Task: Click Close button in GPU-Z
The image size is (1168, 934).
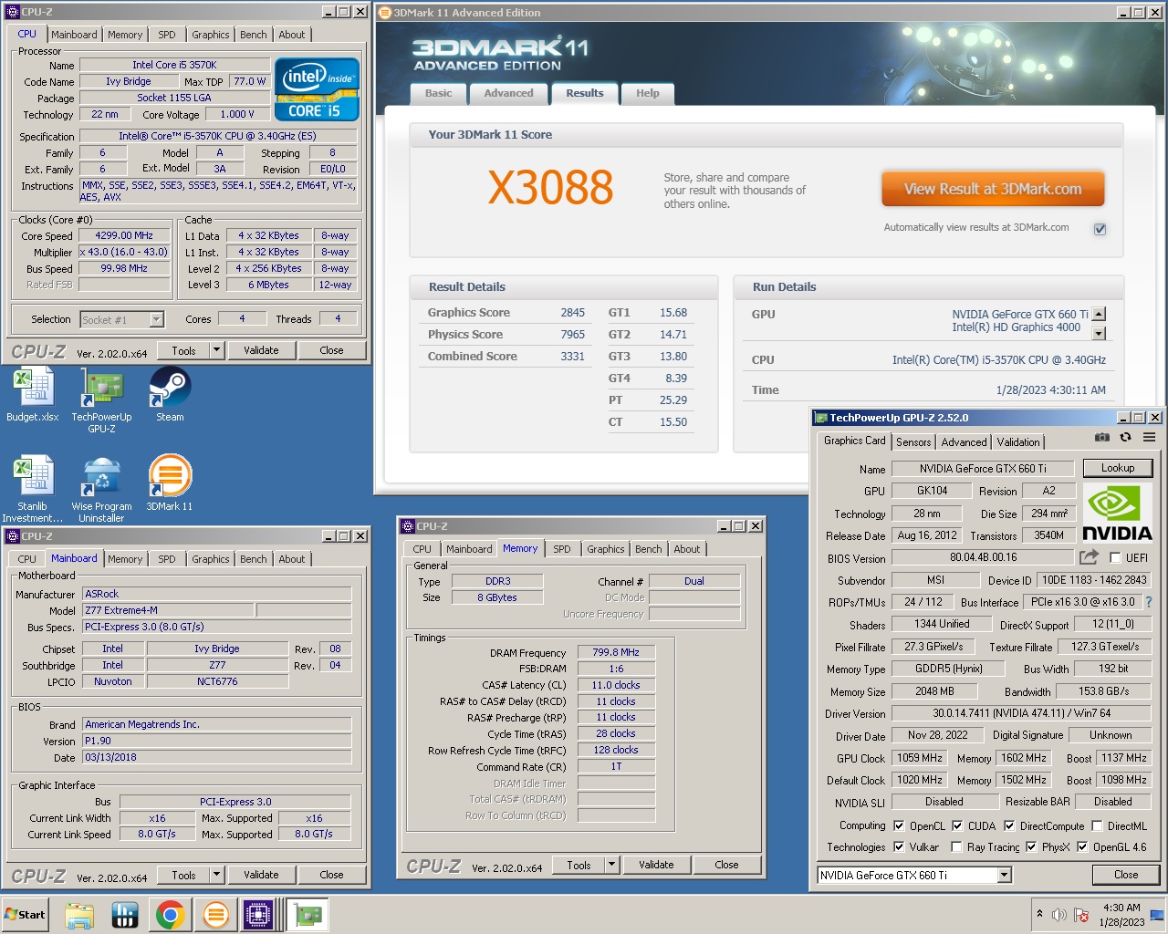Action: (x=1126, y=875)
